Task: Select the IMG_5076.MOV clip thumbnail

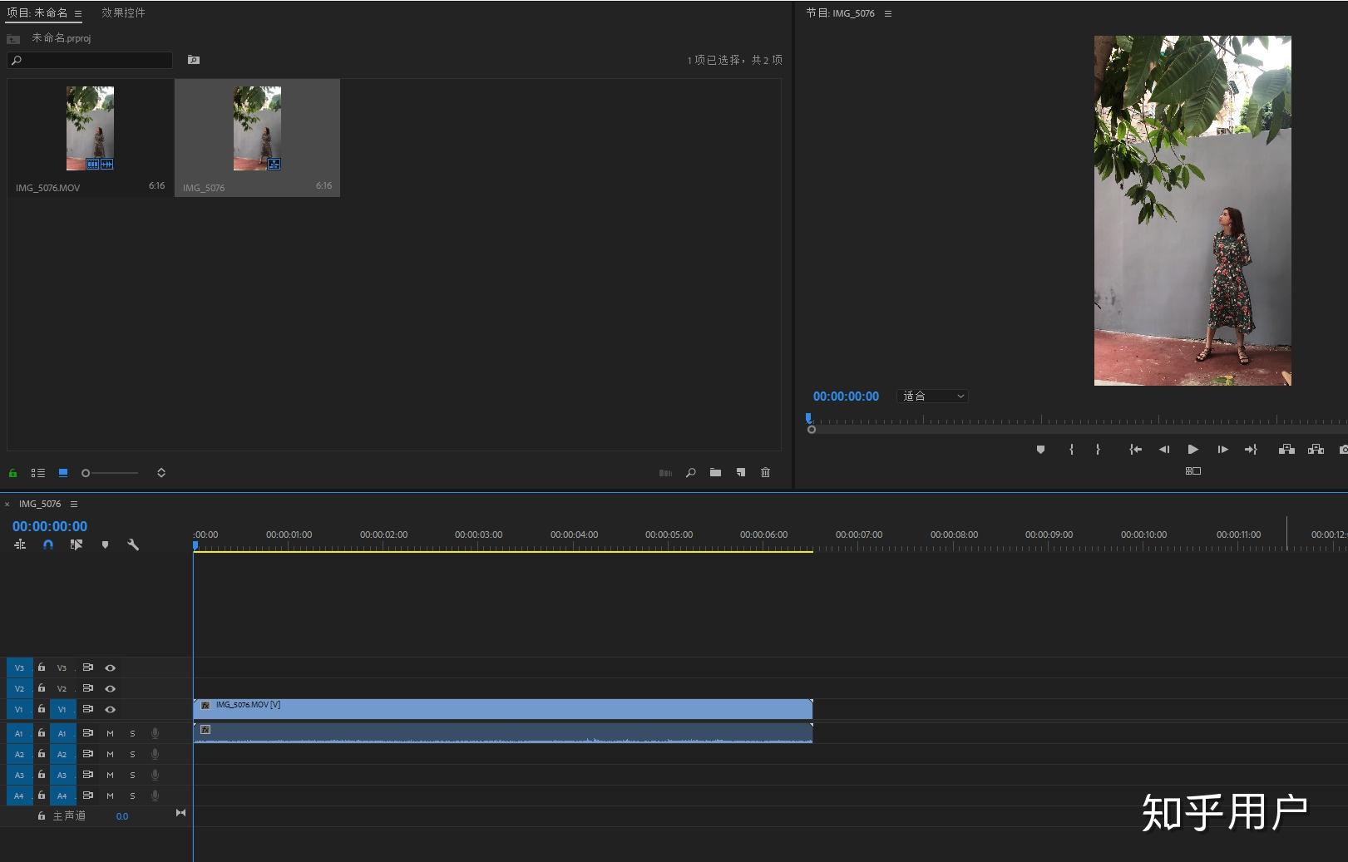Action: pyautogui.click(x=90, y=128)
